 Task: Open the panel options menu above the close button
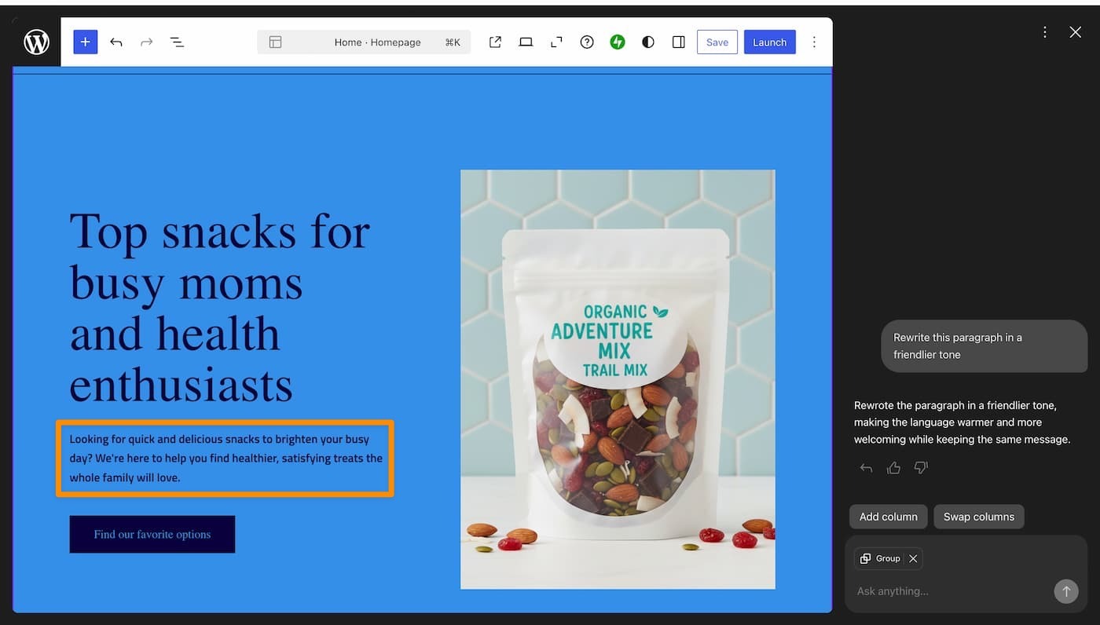coord(1045,31)
